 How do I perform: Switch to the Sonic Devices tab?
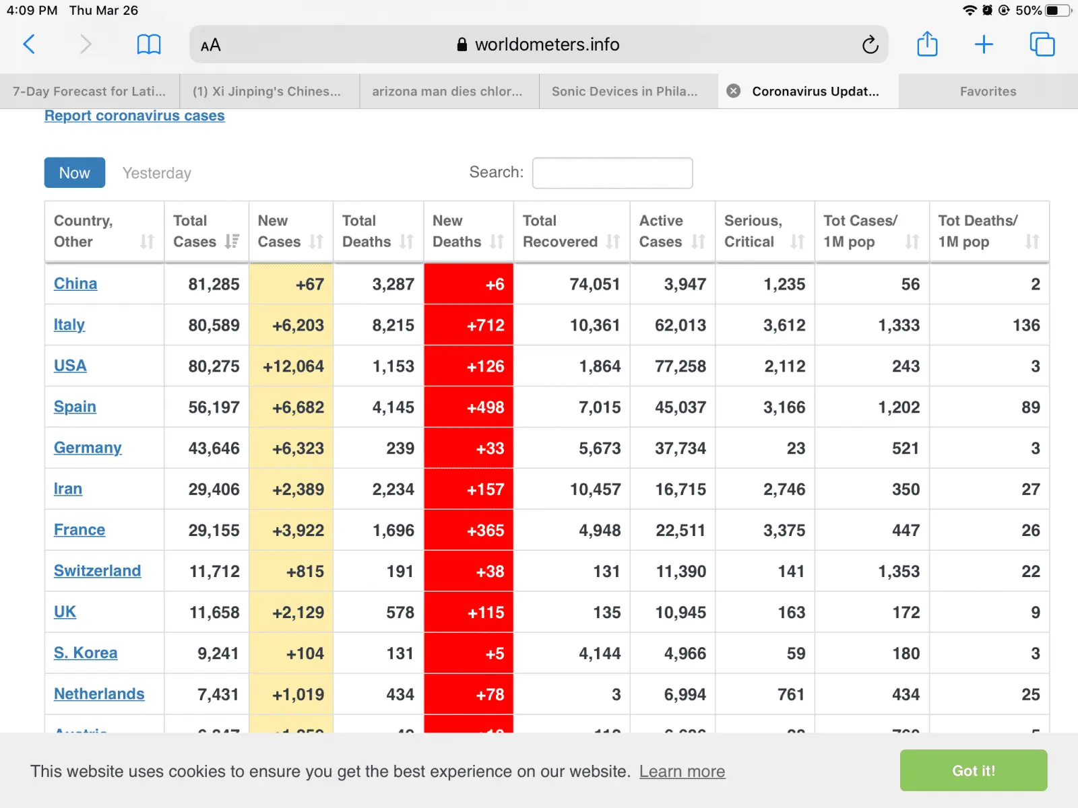(624, 92)
